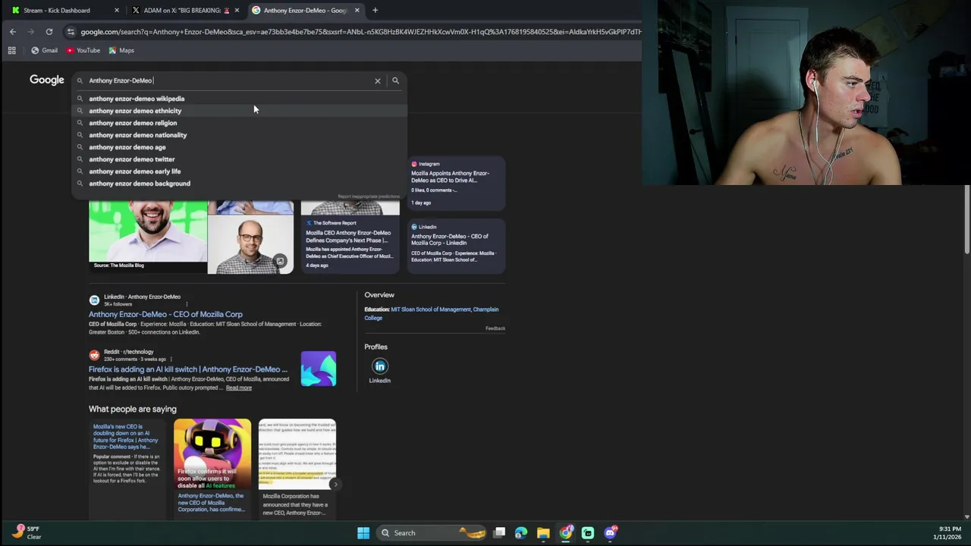
Task: Advance the What people are saying carousel
Action: click(x=335, y=485)
